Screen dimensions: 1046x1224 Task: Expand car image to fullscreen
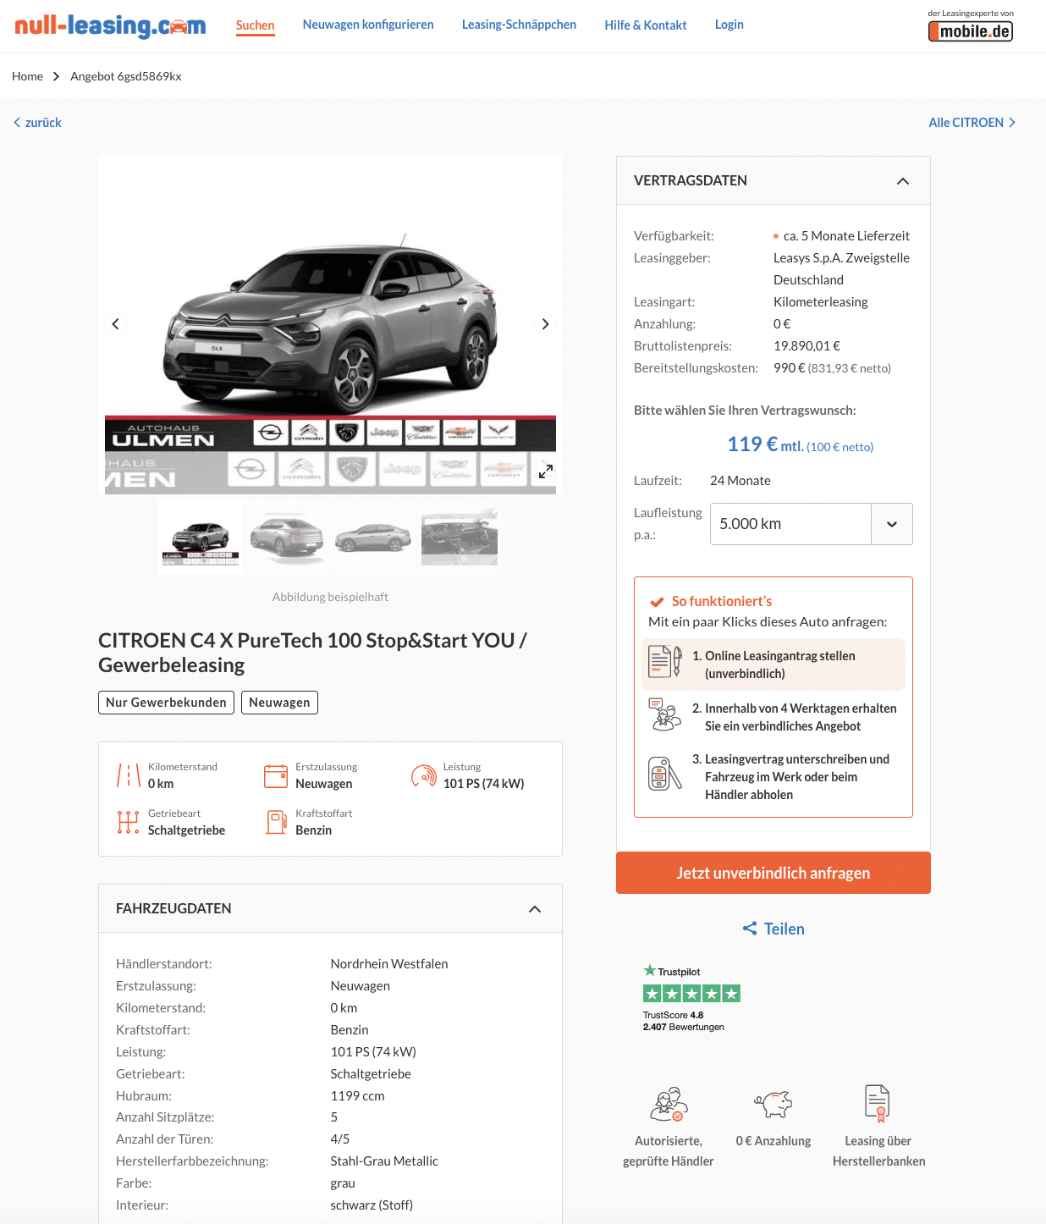pos(546,471)
